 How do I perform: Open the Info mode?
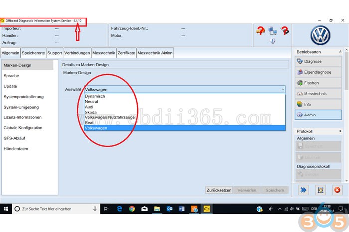(318, 104)
